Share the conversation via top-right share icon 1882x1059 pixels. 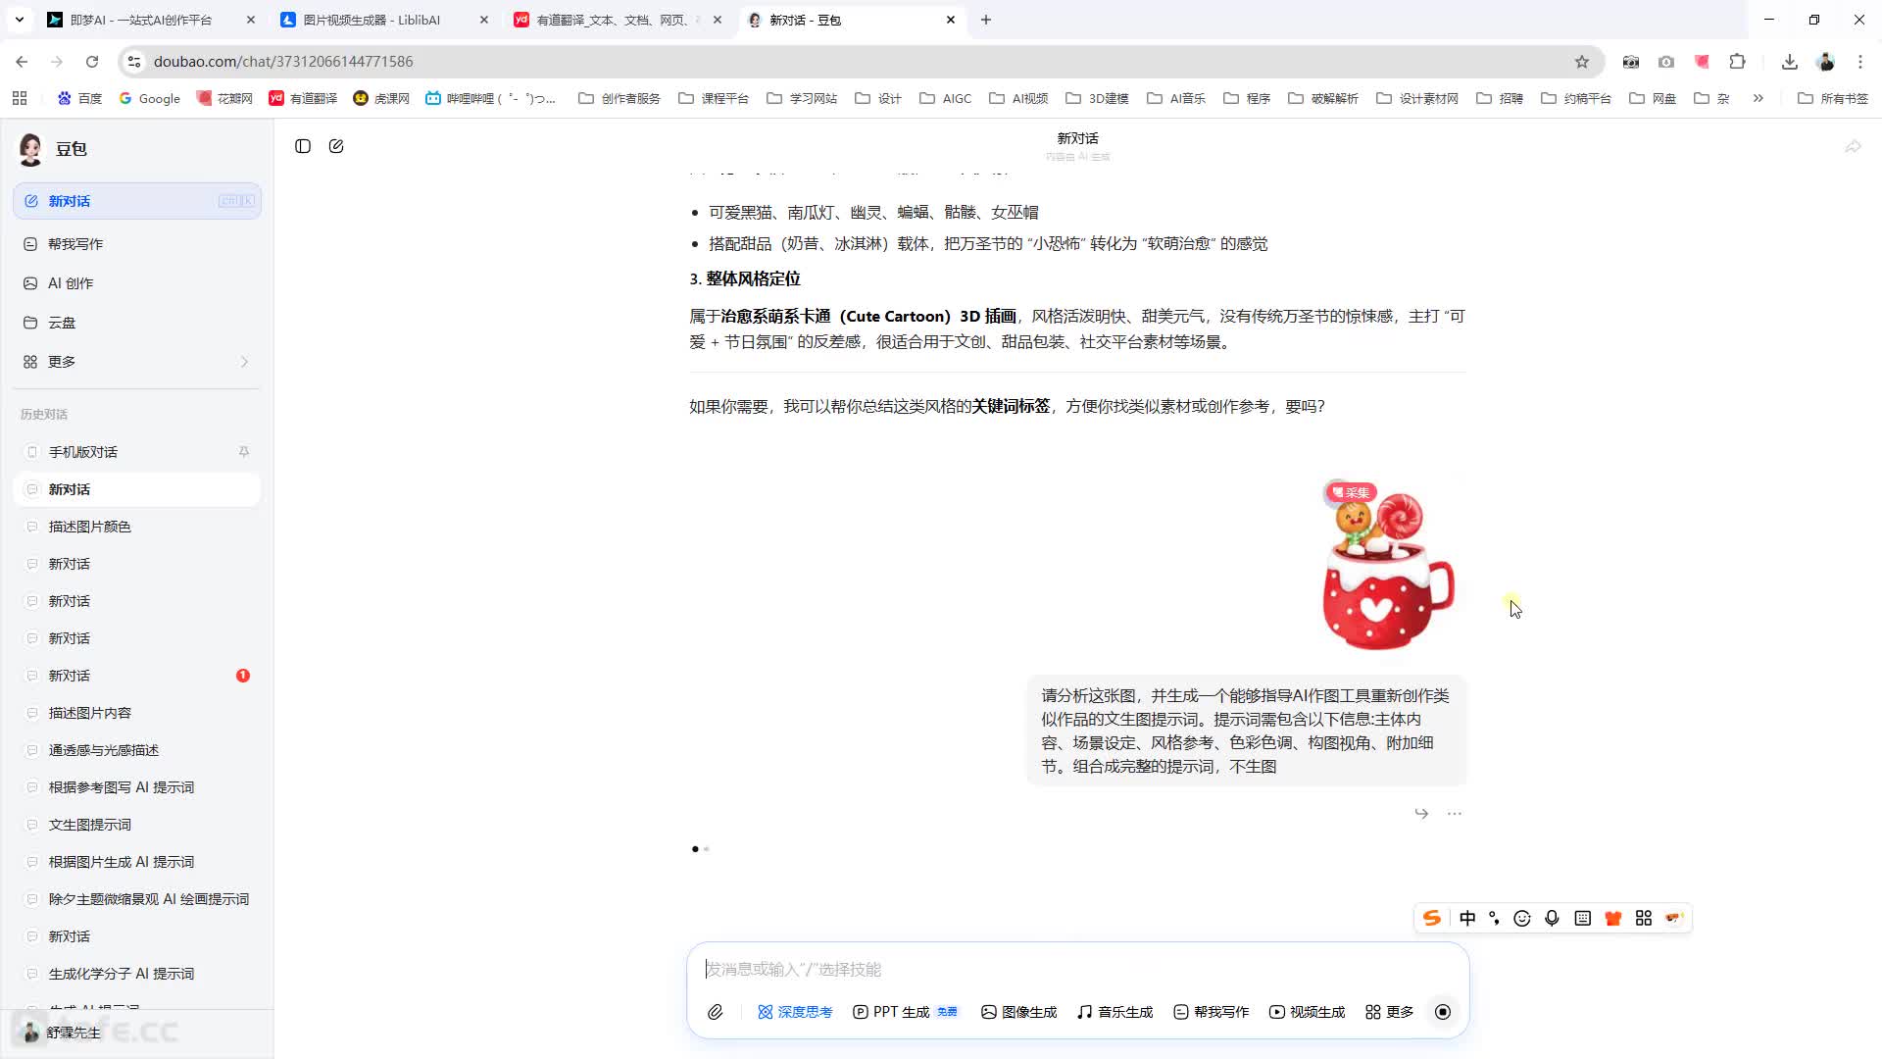coord(1853,146)
